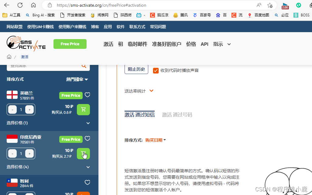The width and height of the screenshot is (312, 195).
Task: Add 英格兰 number to cart
Action: click(83, 109)
